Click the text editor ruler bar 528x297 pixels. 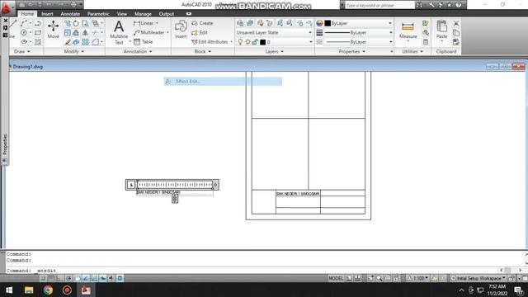[x=175, y=185]
